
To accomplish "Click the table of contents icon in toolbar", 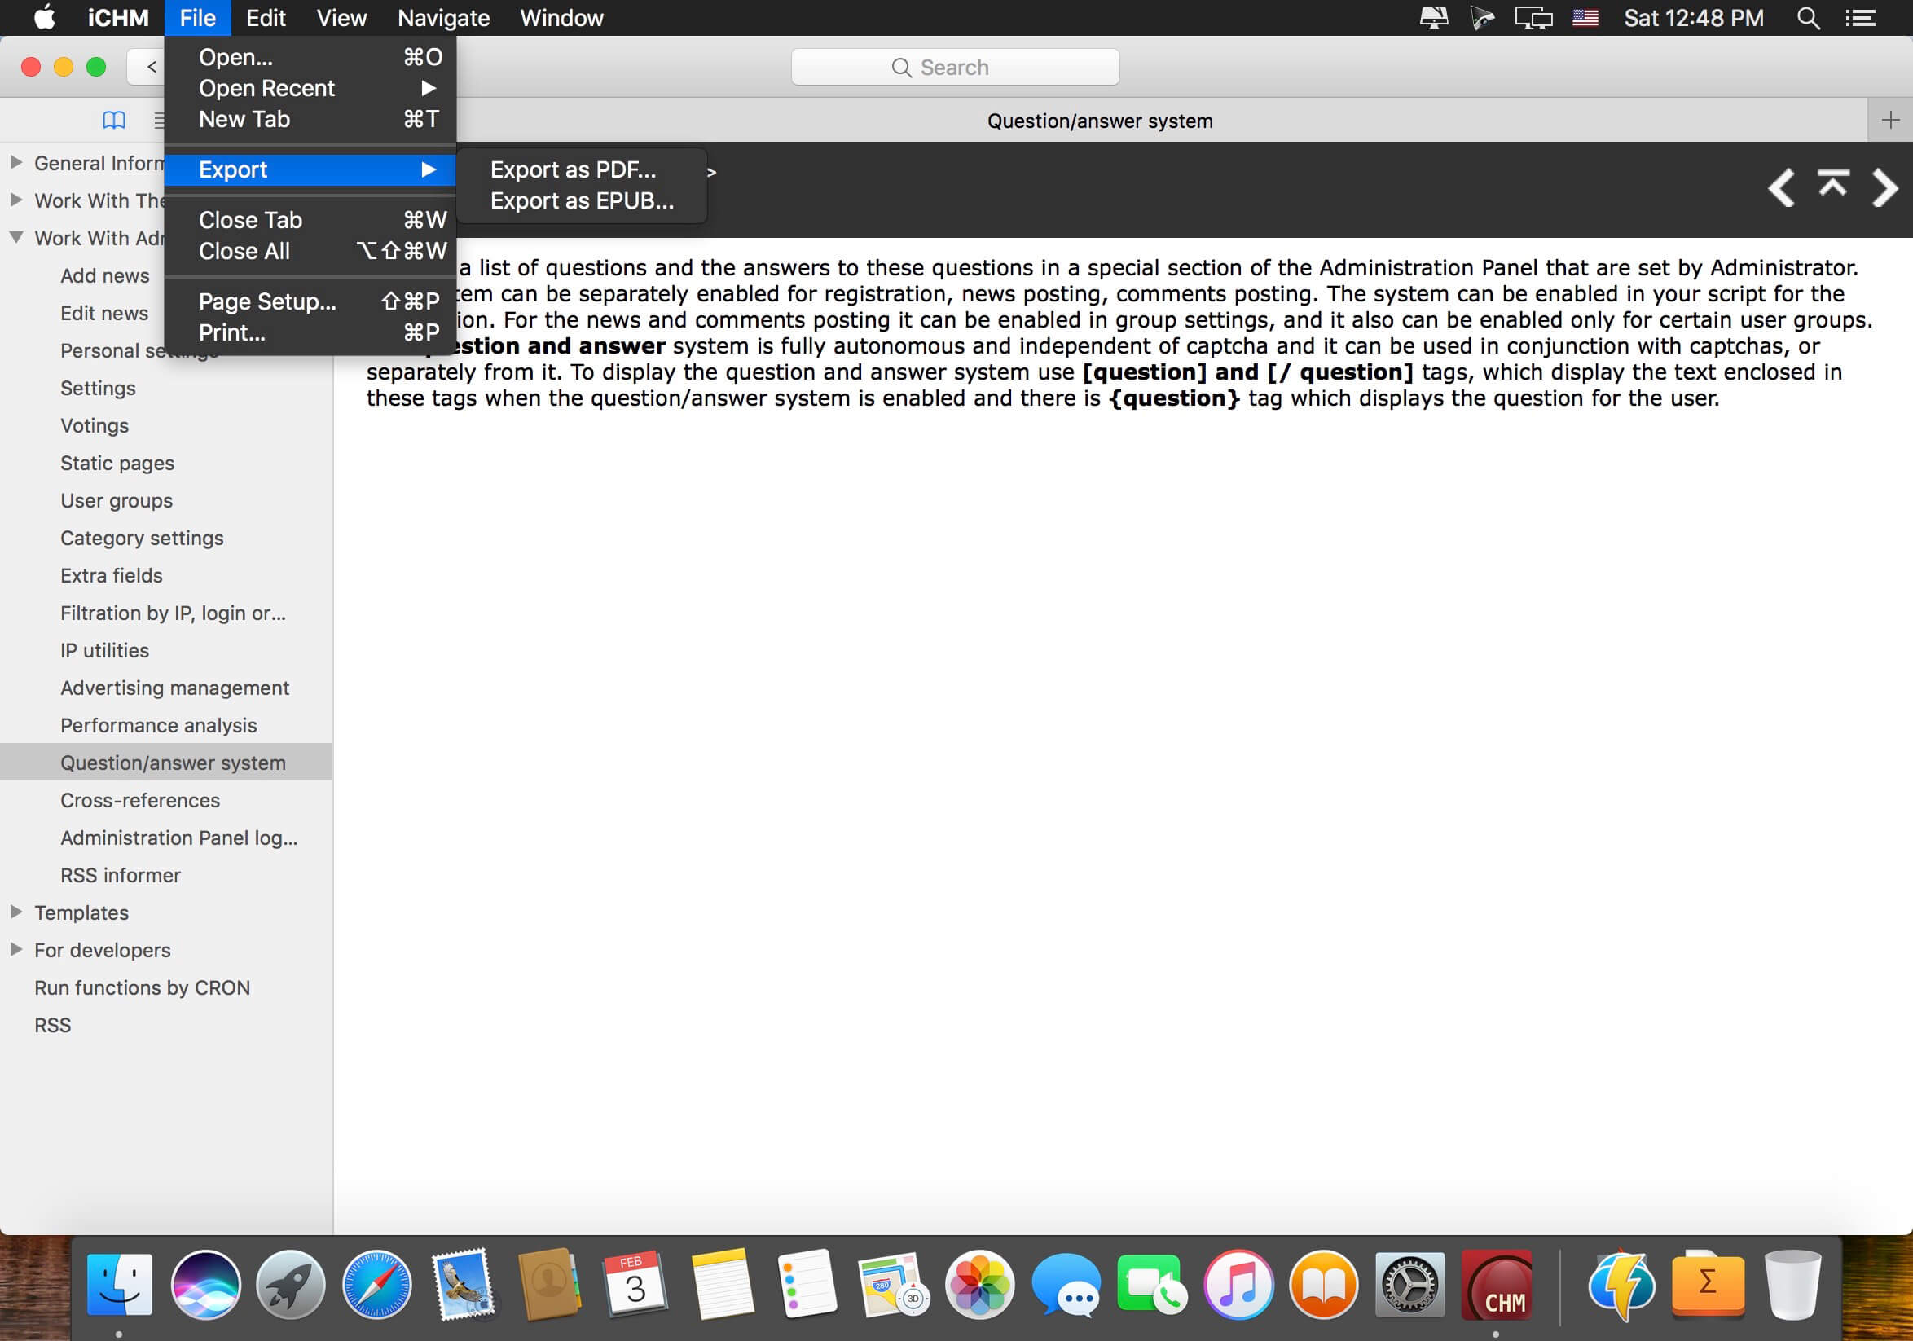I will tap(113, 121).
